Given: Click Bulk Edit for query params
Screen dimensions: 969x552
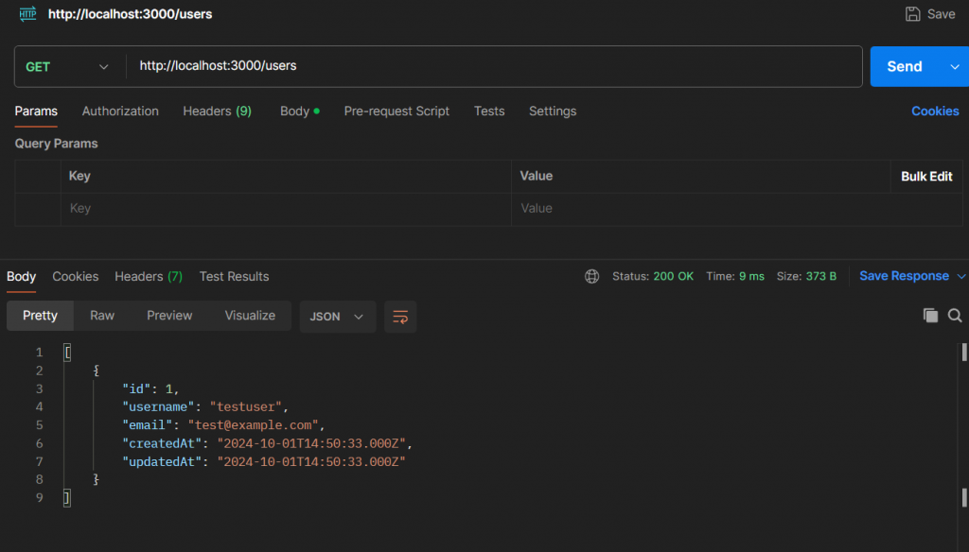Looking at the screenshot, I should pyautogui.click(x=926, y=176).
